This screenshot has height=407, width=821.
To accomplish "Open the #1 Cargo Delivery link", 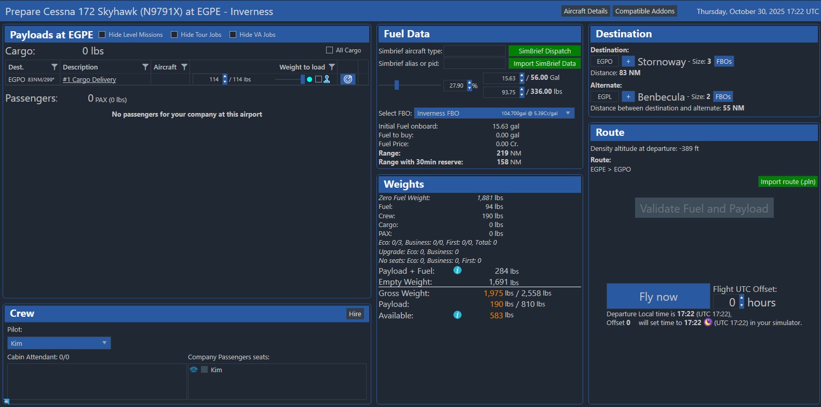I will (x=89, y=80).
